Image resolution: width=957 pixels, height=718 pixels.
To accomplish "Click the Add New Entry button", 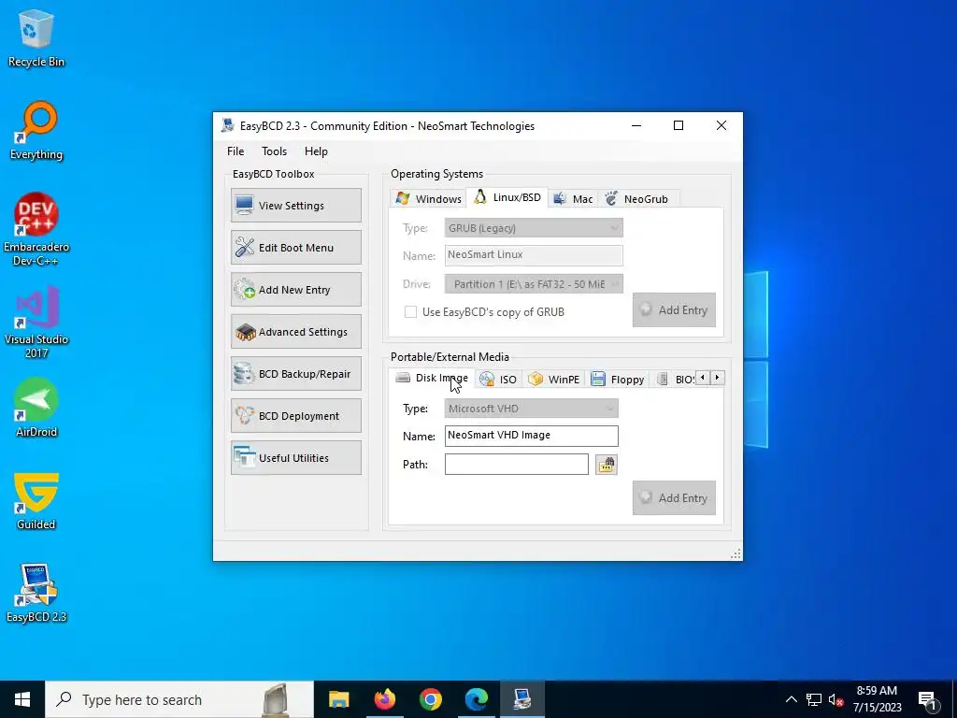I will click(x=296, y=290).
